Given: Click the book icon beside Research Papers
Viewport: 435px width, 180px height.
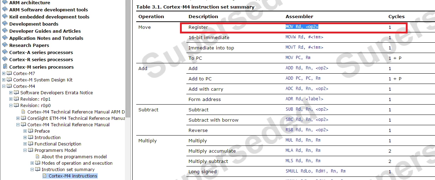Looking at the screenshot, I should [5, 45].
